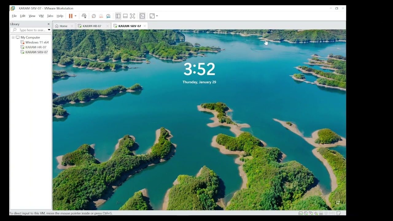Screen dimensions: 393x221
Task: Click the Stretch Guest resize icon
Action: (152, 16)
